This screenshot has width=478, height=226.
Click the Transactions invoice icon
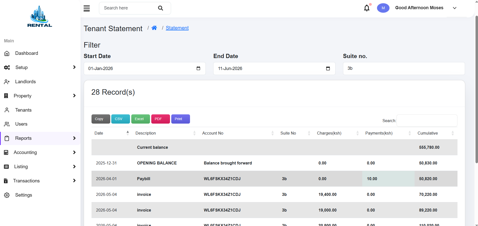pyautogui.click(x=6, y=181)
